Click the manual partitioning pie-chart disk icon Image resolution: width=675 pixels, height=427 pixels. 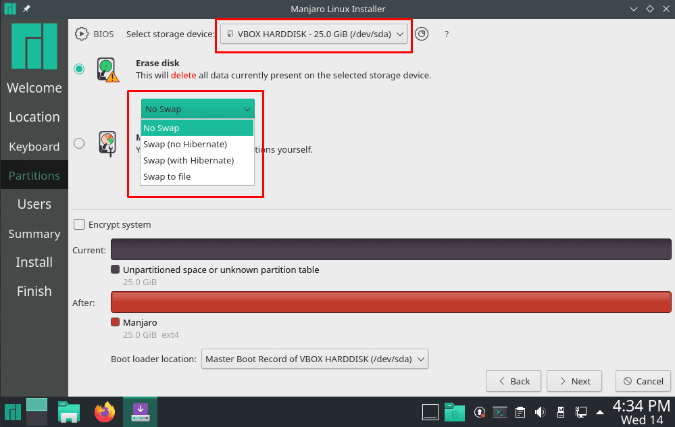tap(107, 143)
